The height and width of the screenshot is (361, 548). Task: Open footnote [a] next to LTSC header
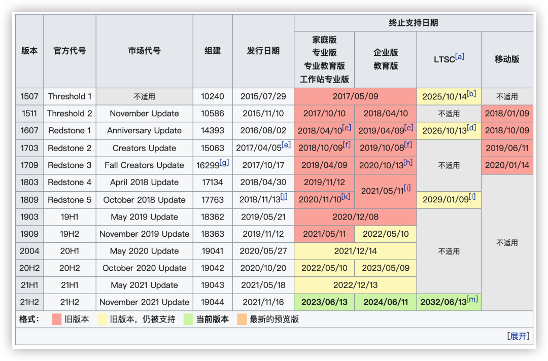pyautogui.click(x=460, y=56)
